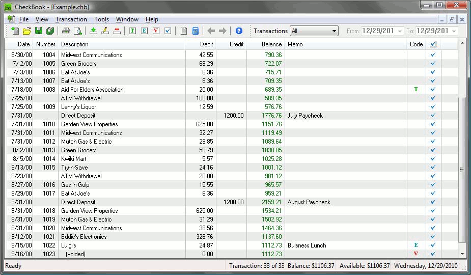Image resolution: width=471 pixels, height=275 pixels.
Task: Toggle cleared check for Kwiki Mart row
Action: pos(433,158)
